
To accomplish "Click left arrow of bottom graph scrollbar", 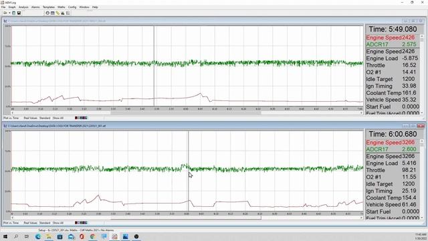I will tap(13, 218).
